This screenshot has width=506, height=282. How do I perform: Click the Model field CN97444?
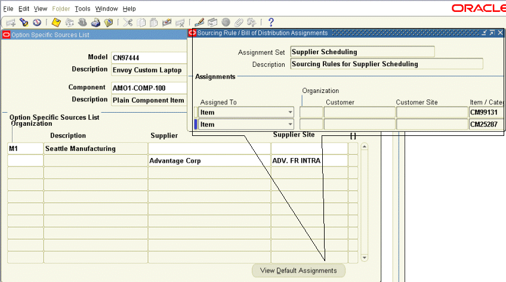coord(149,58)
